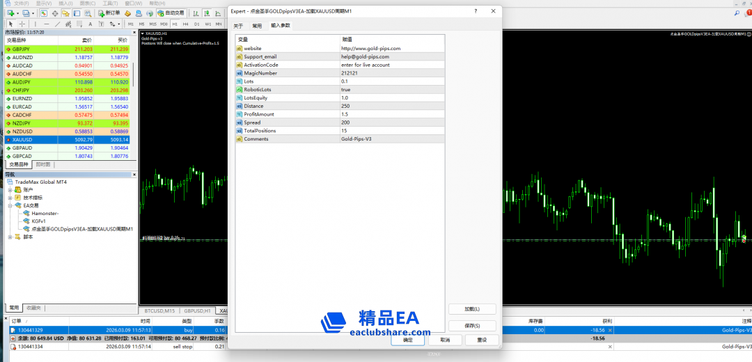Select the crosshair cursor tool
The image size is (752, 362).
(23, 24)
